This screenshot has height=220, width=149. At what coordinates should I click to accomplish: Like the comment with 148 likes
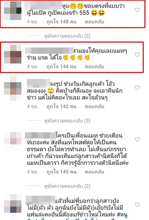click(137, 10)
